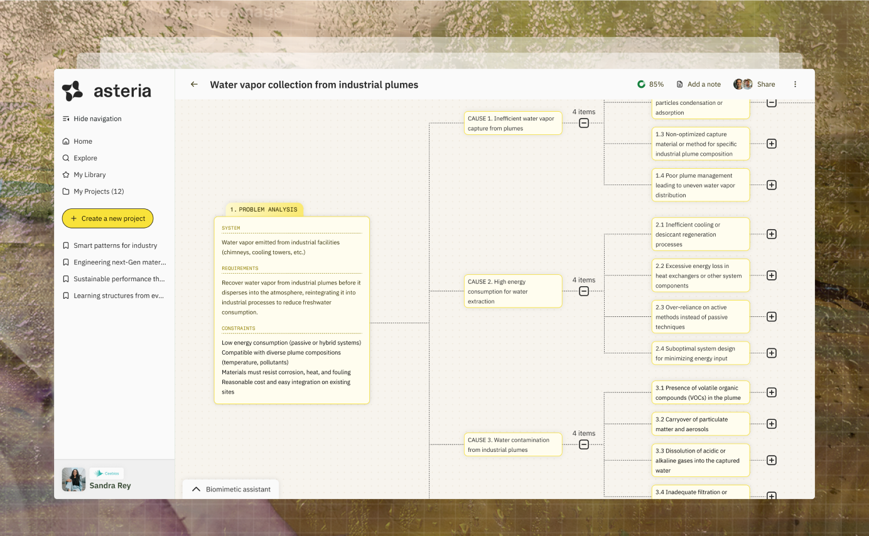The width and height of the screenshot is (869, 536).
Task: Collapse CAUSE 1 items with minus
Action: (x=584, y=123)
